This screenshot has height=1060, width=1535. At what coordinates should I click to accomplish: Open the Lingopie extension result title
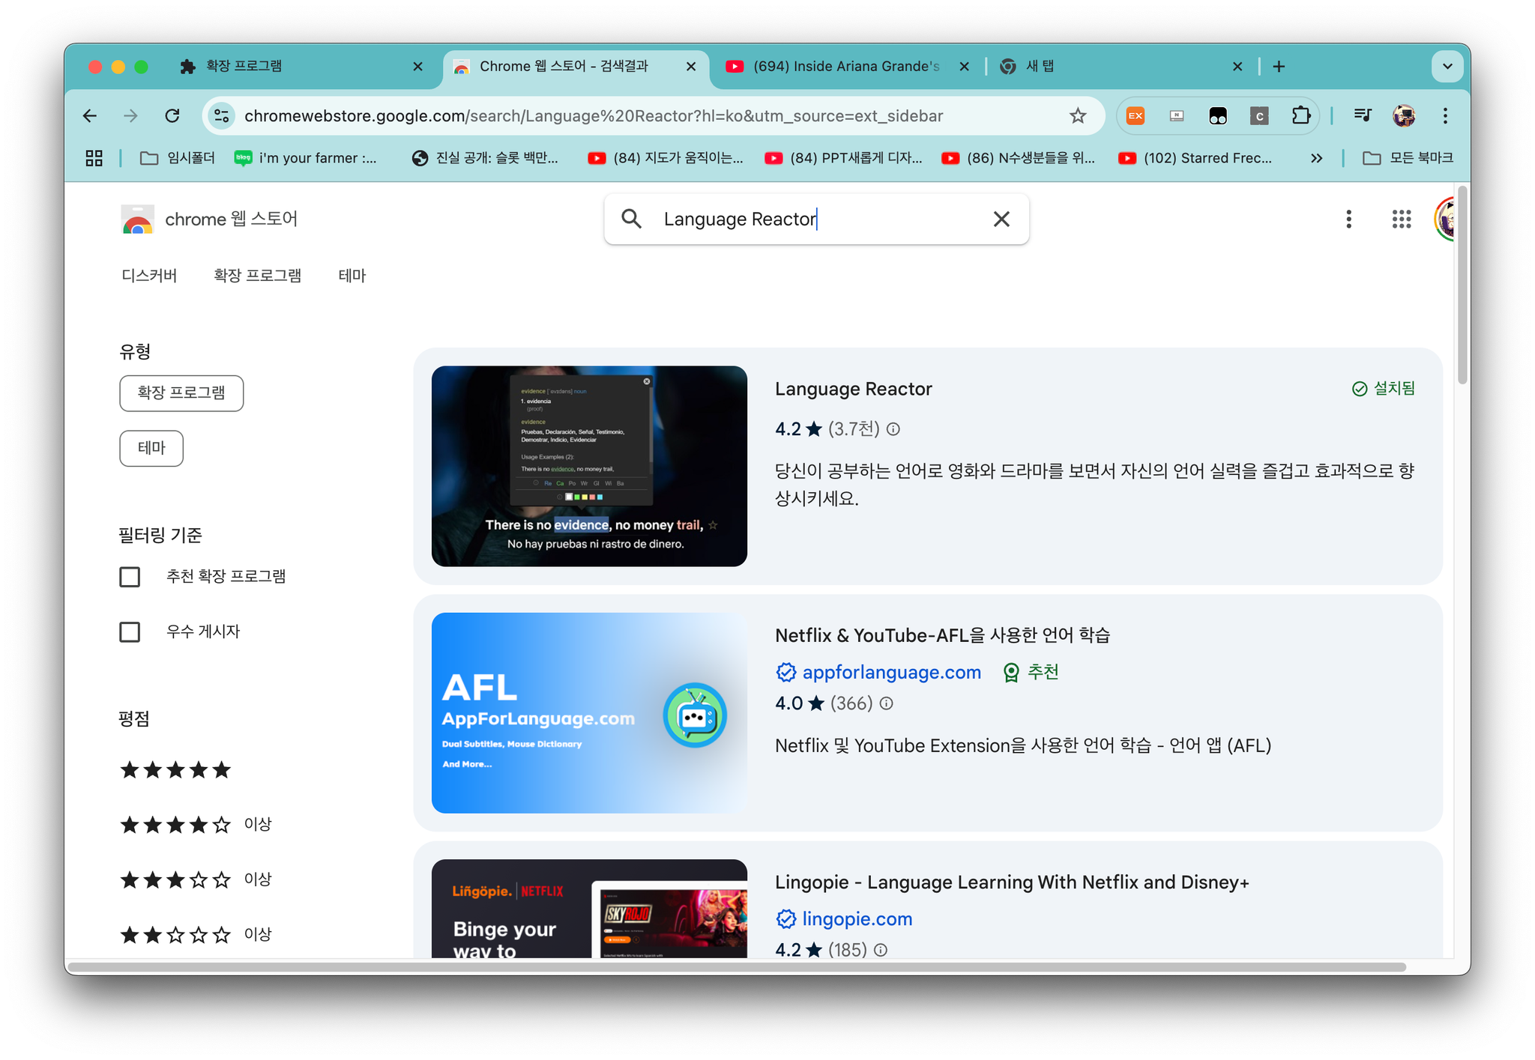(1012, 882)
